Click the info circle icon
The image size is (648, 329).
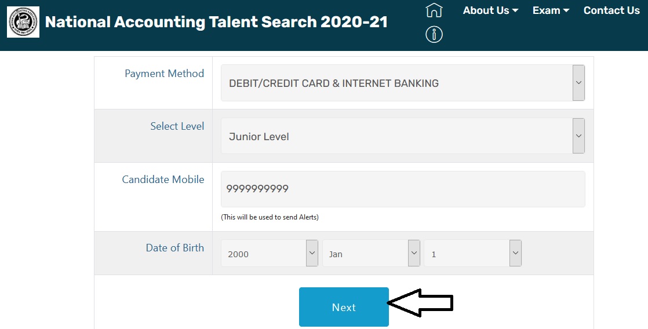tap(434, 35)
